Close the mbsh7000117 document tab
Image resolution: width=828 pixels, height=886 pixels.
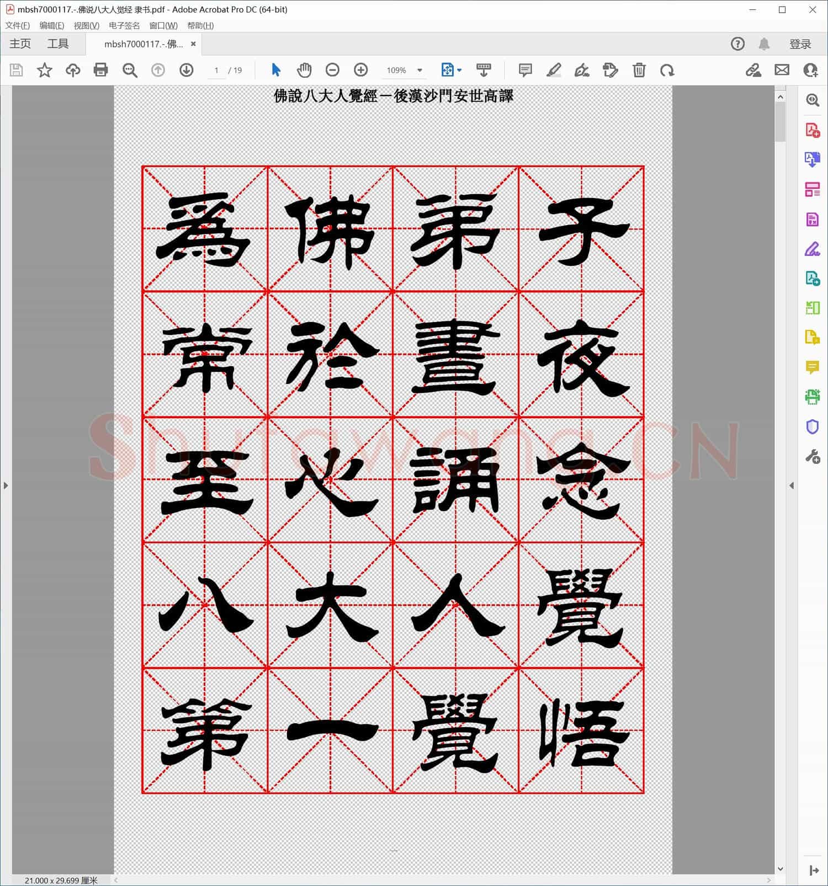coord(193,44)
